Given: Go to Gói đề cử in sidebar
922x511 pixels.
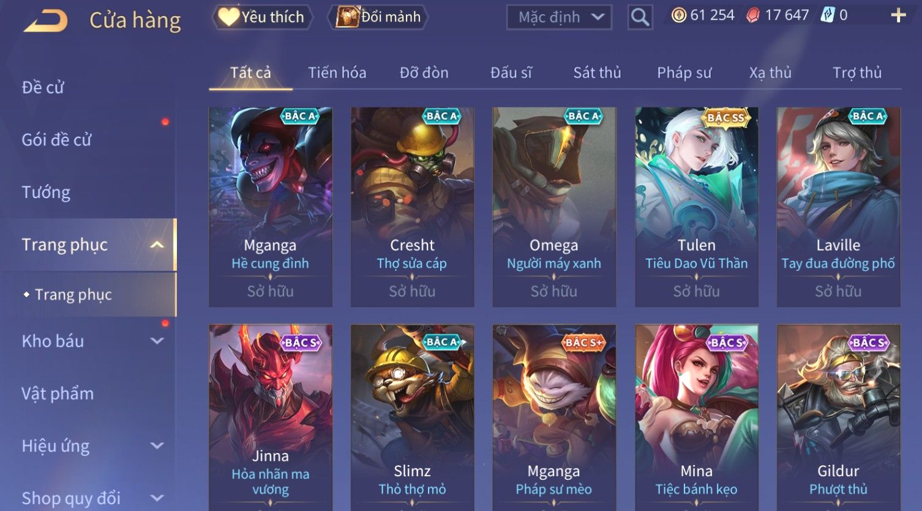Looking at the screenshot, I should coord(56,140).
